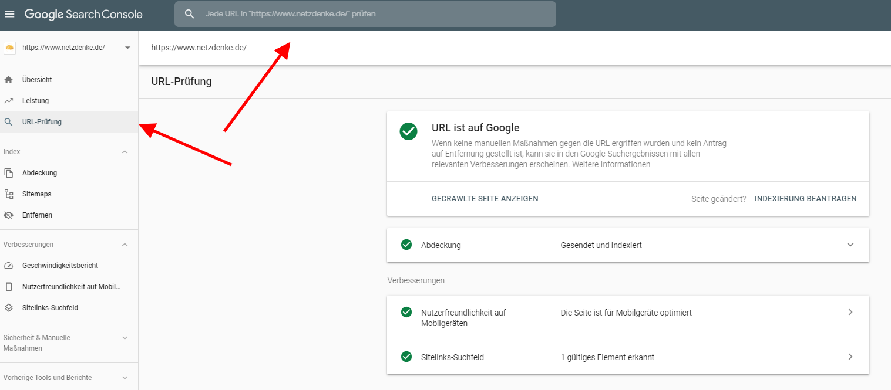891x390 pixels.
Task: Click the URL-Prüfung search icon
Action: click(x=8, y=122)
